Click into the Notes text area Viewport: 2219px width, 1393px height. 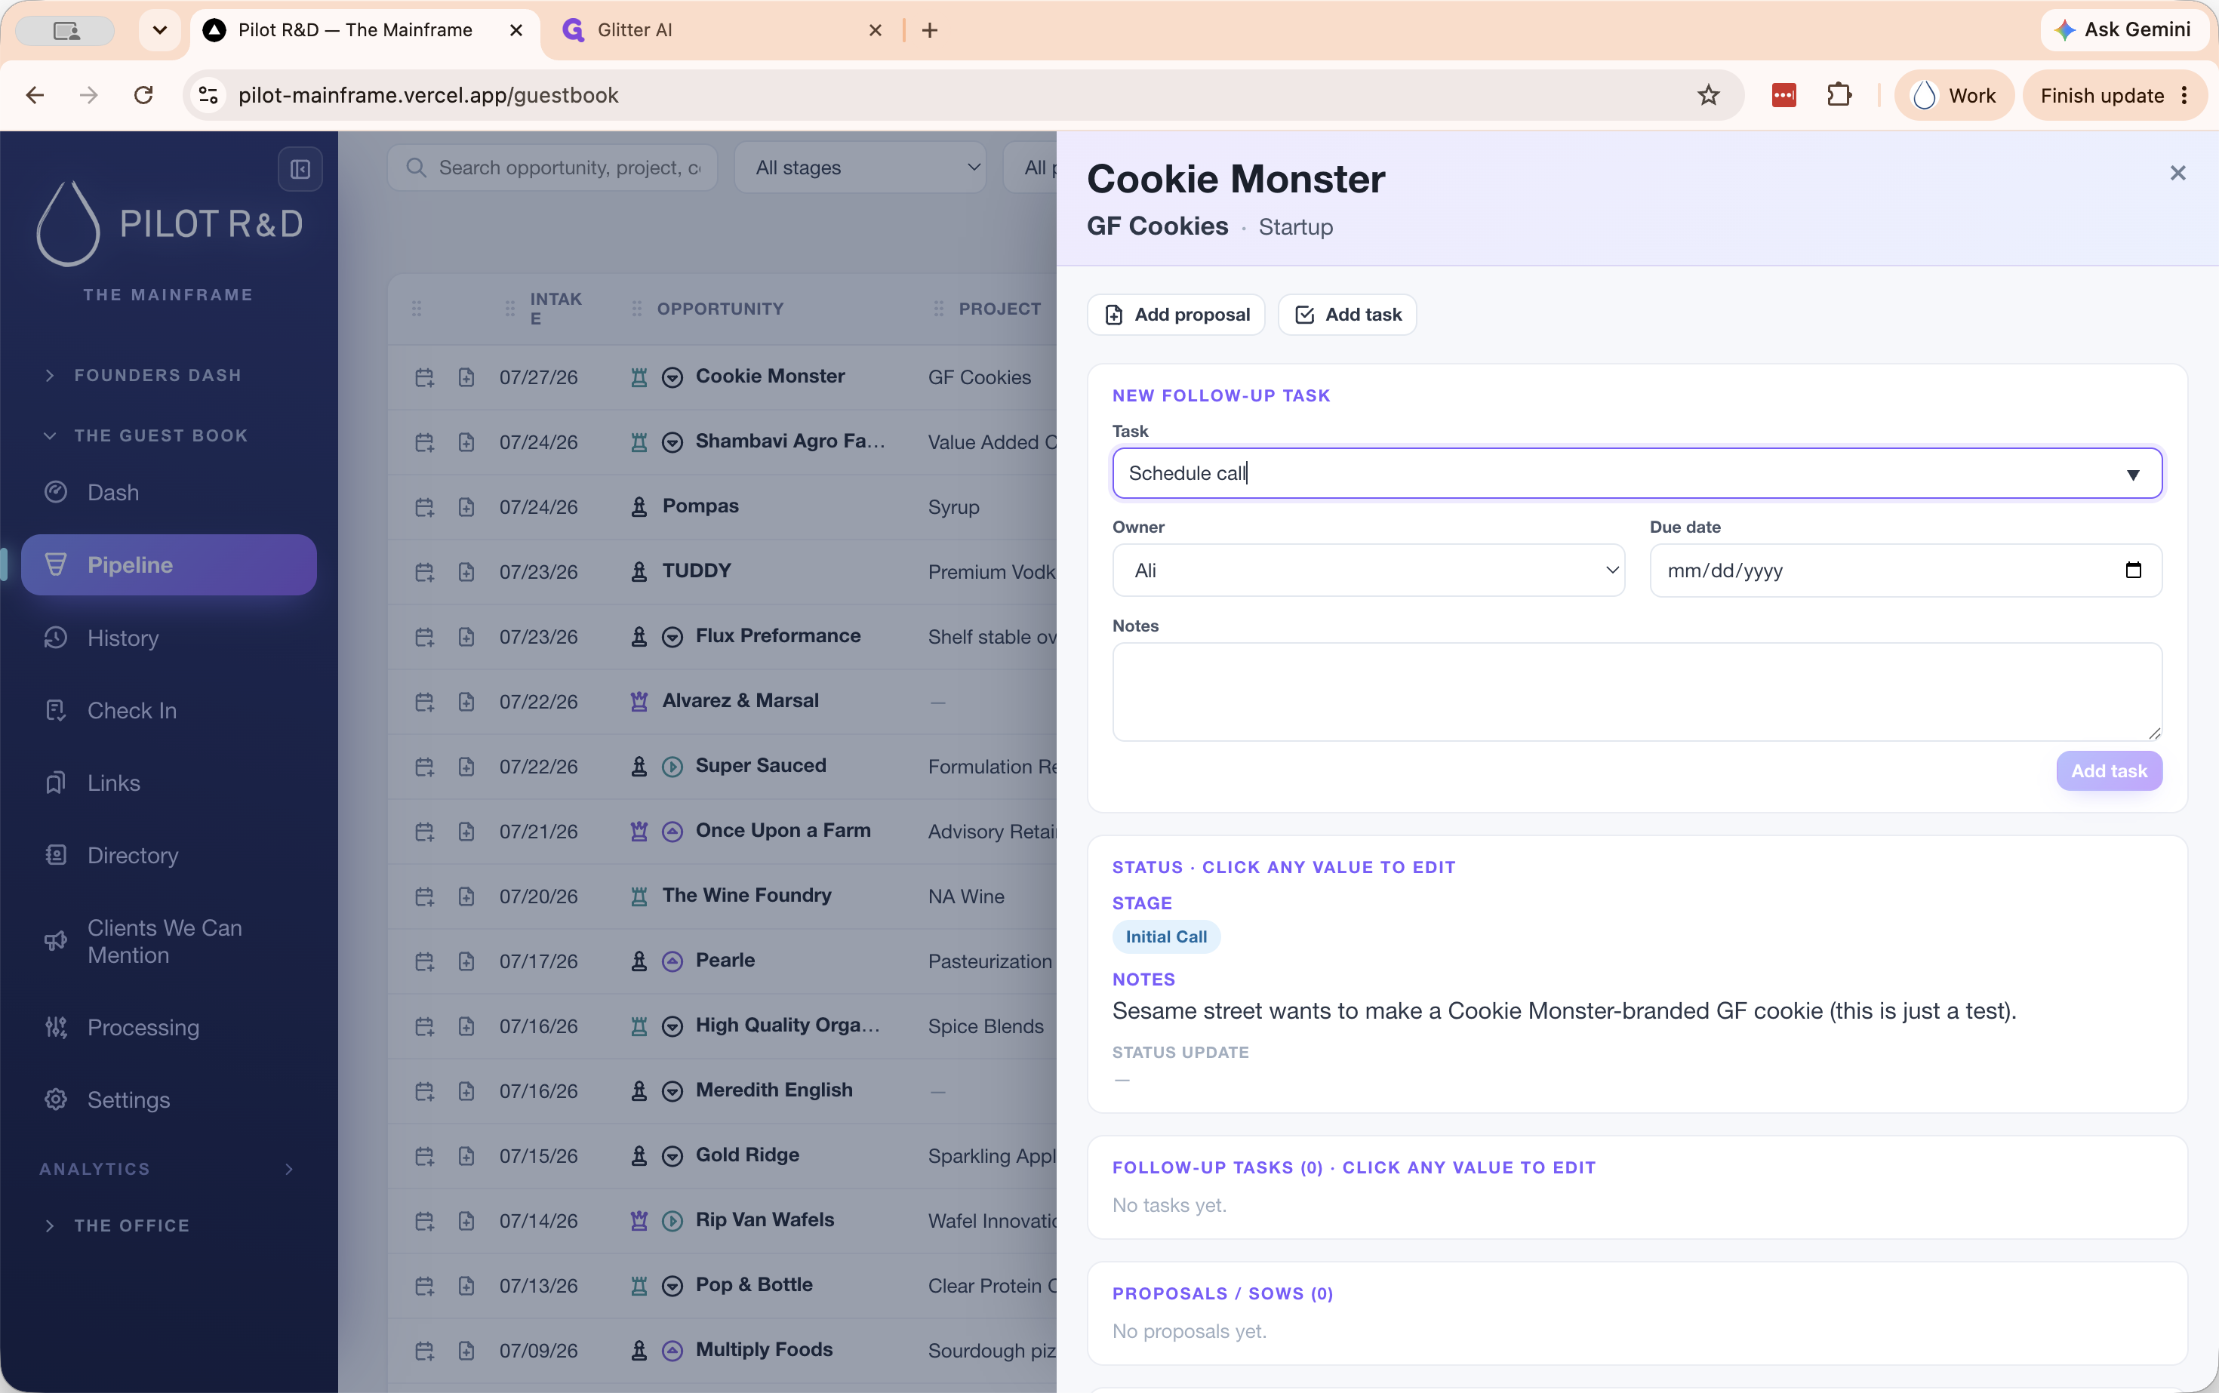(1636, 692)
